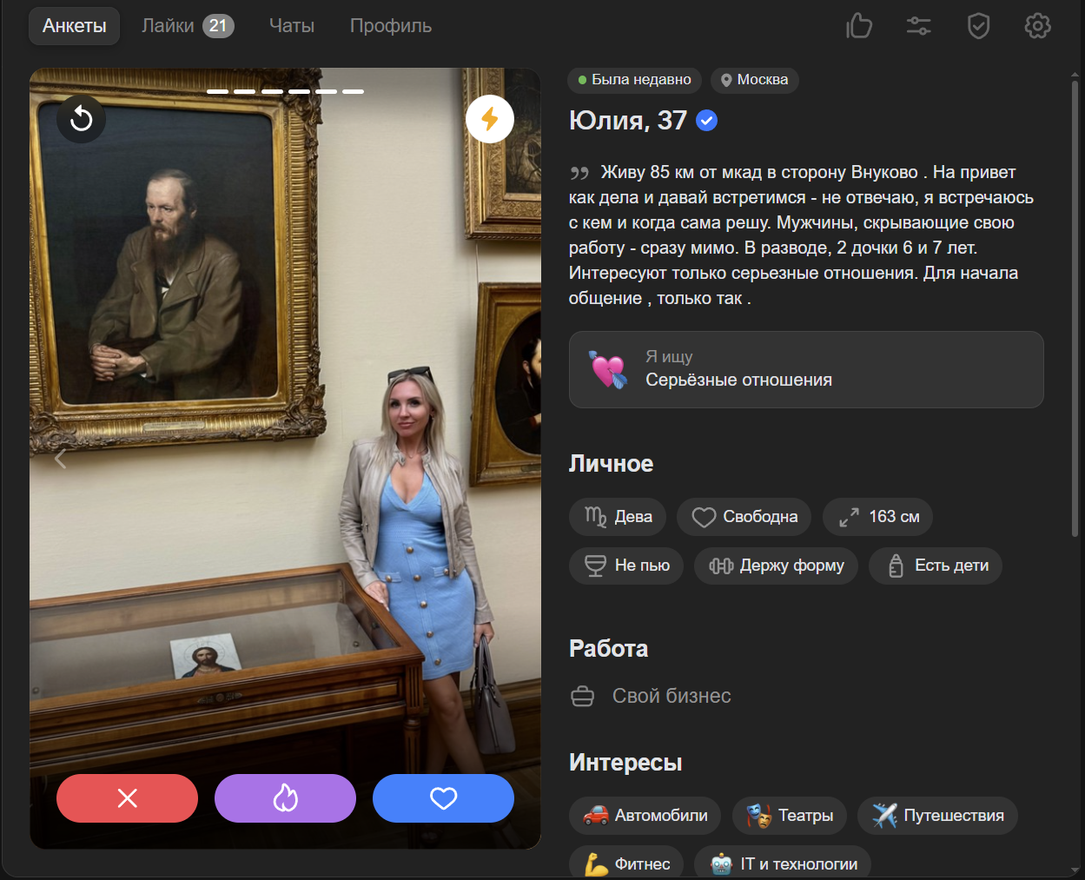The width and height of the screenshot is (1085, 880).
Task: Click the last photo indicator segment
Action: pos(353,91)
